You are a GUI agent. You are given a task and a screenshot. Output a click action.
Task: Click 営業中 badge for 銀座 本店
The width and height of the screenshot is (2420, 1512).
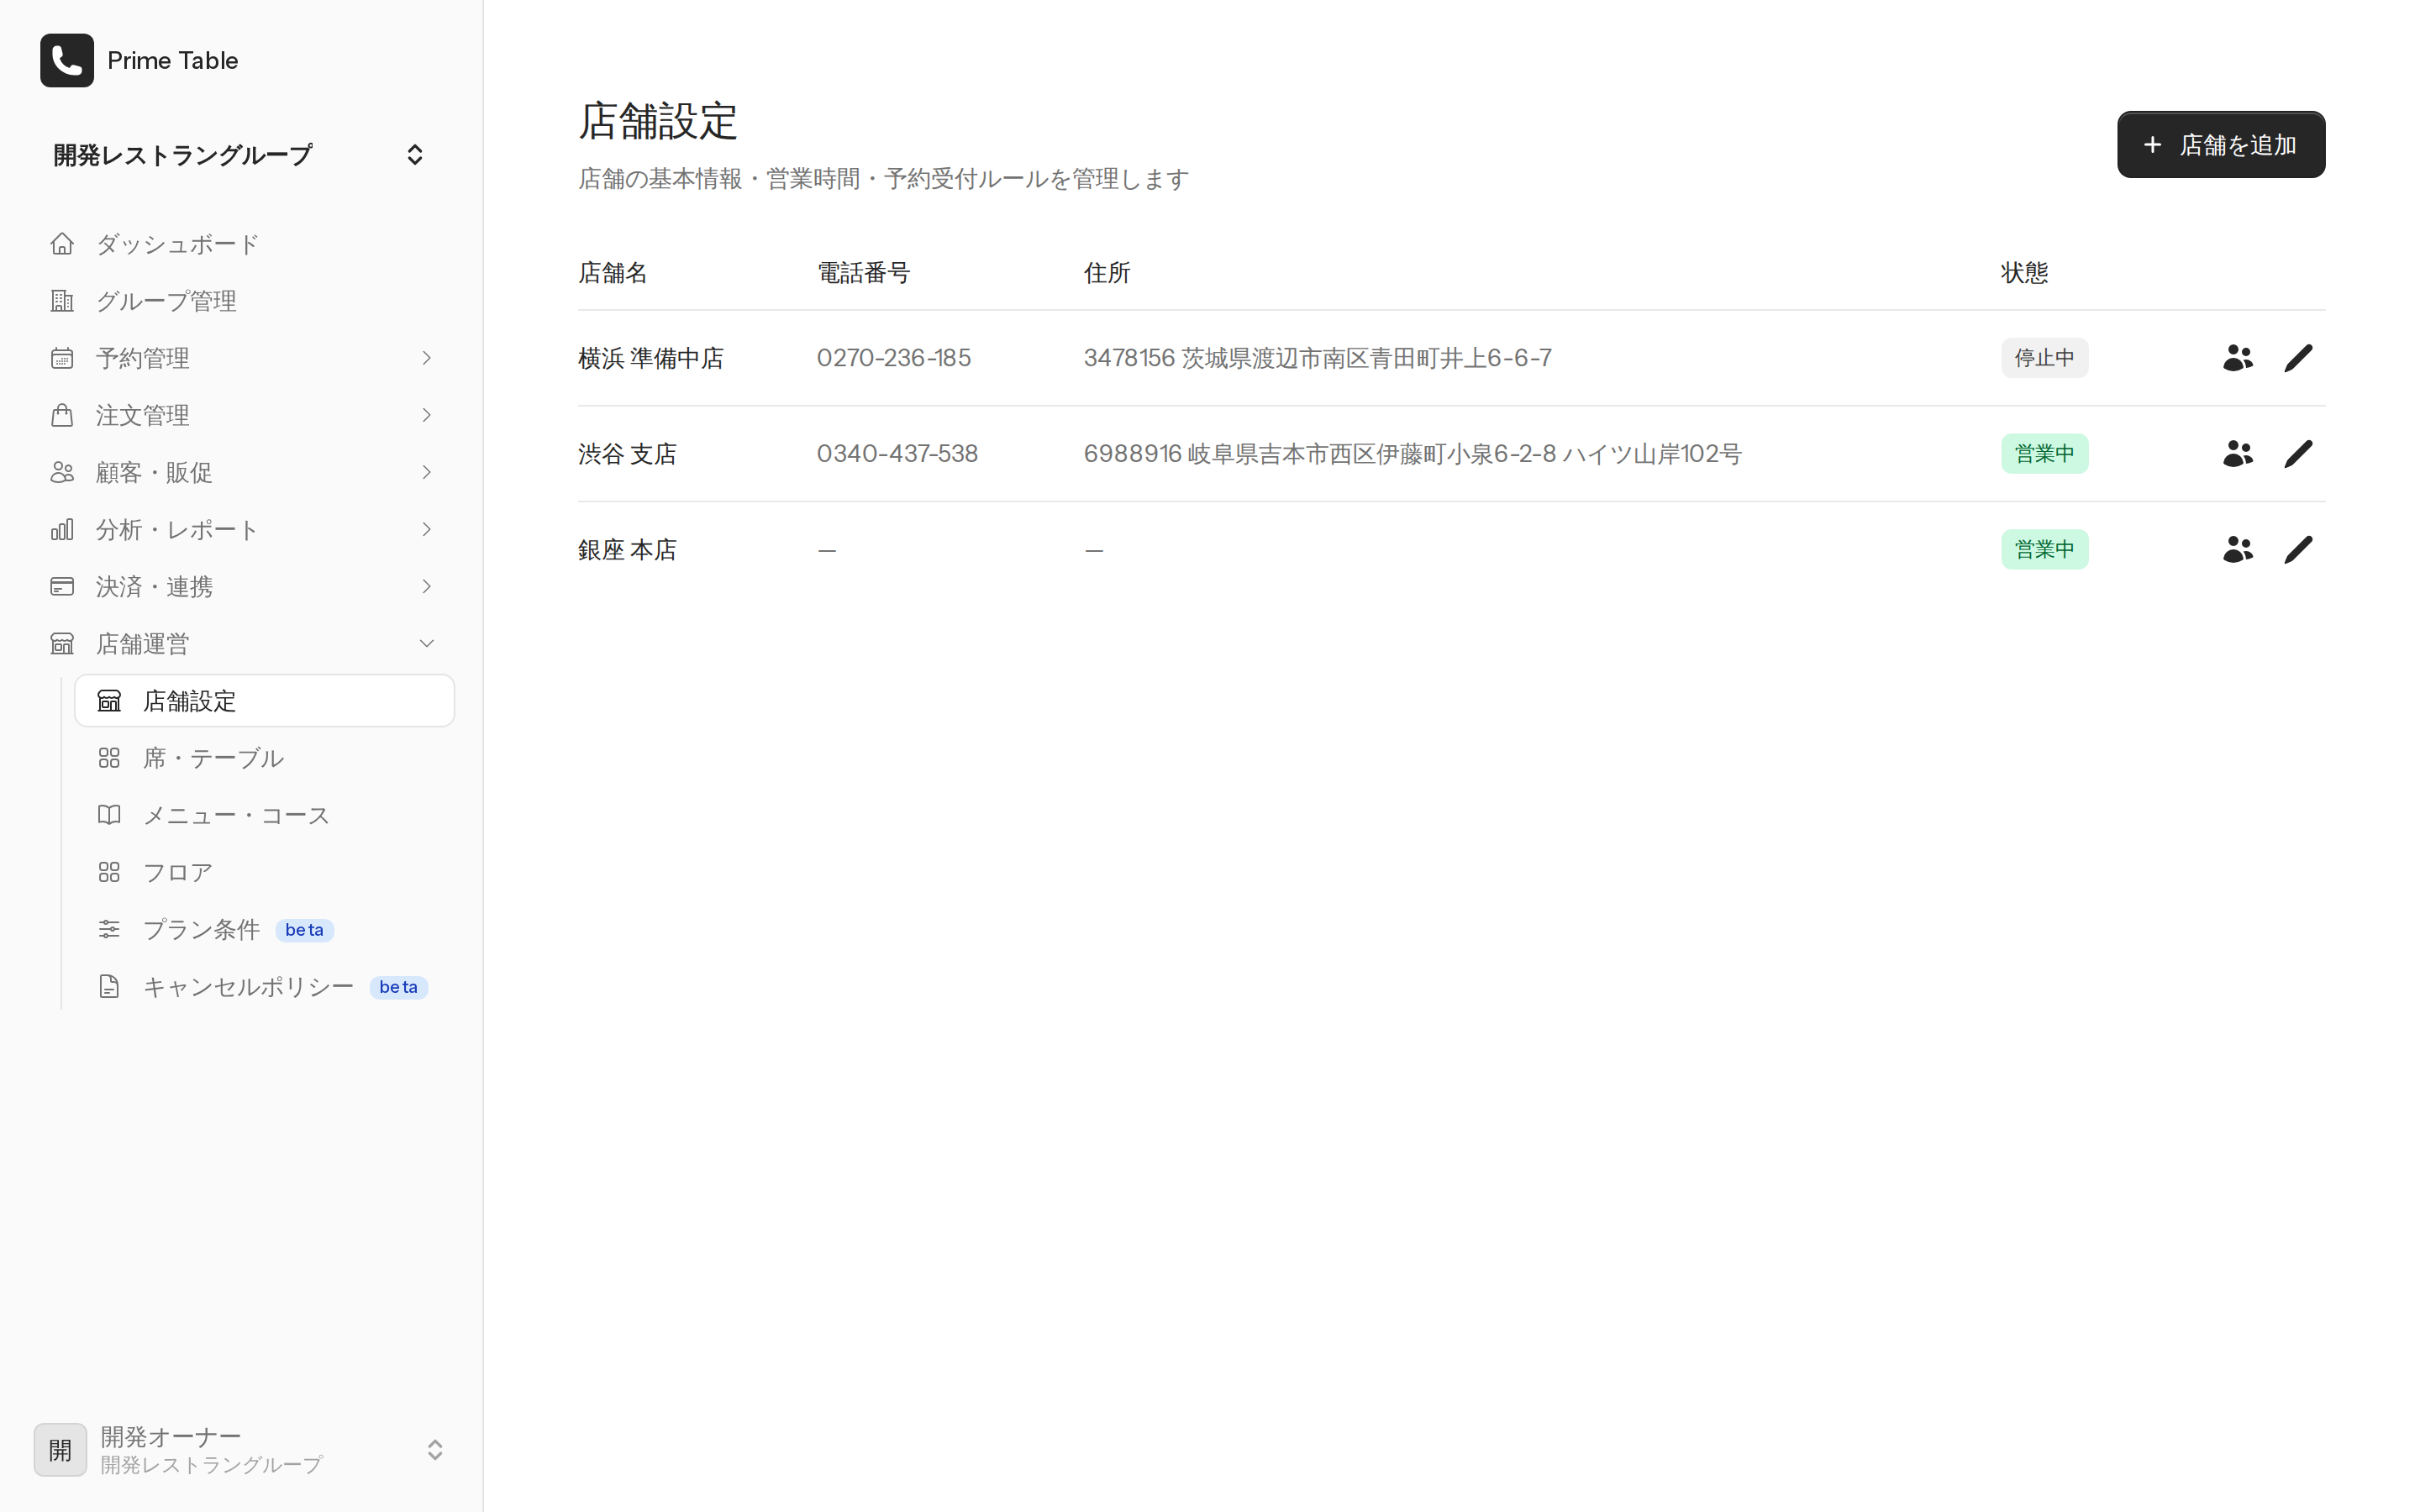[2044, 550]
